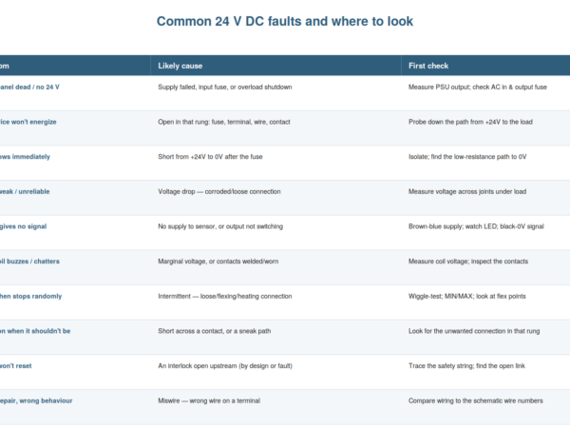Select the 'First check' column header

tap(428, 66)
